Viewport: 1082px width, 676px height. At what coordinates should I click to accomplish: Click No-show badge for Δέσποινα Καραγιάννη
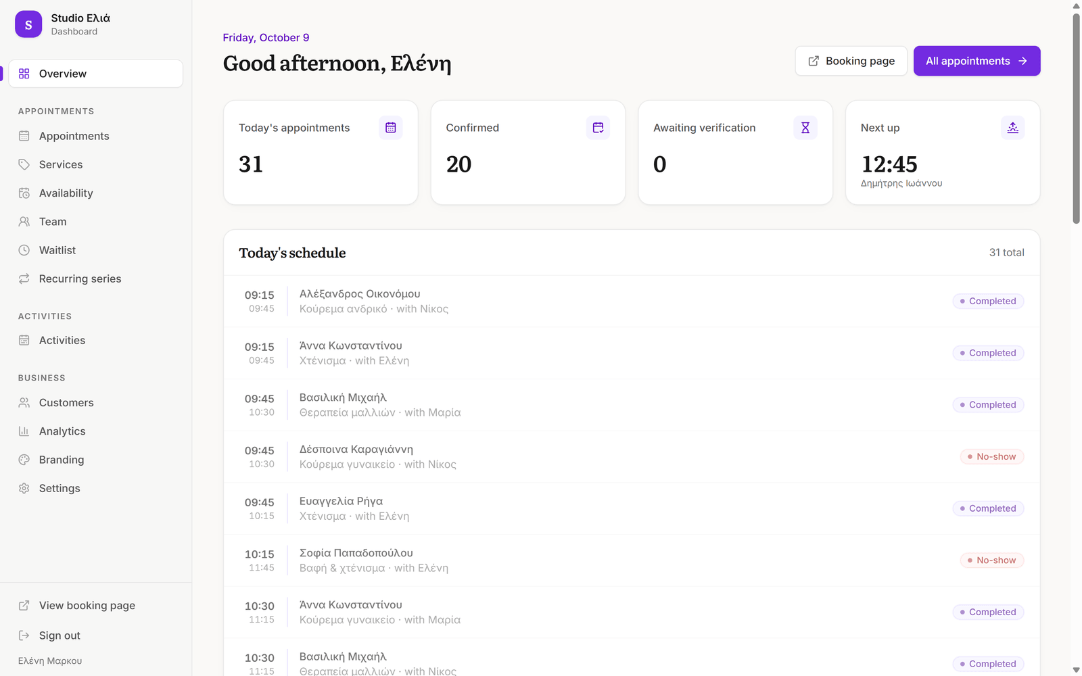[992, 457]
